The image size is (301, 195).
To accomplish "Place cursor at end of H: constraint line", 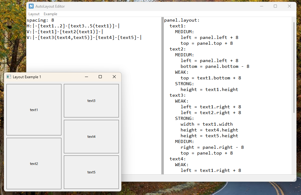I will coord(119,26).
